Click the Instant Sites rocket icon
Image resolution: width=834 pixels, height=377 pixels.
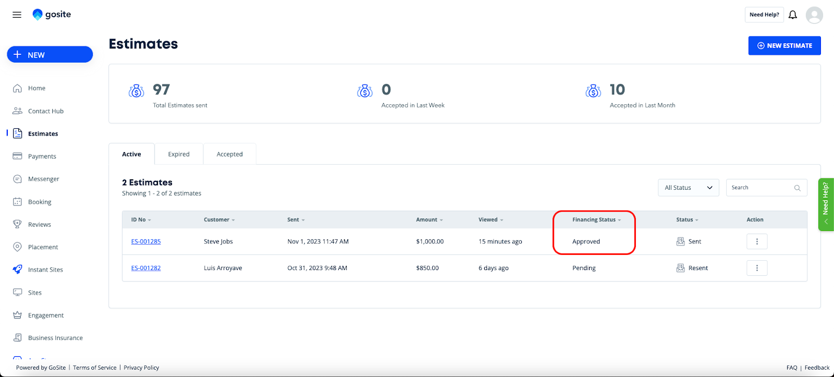click(17, 270)
